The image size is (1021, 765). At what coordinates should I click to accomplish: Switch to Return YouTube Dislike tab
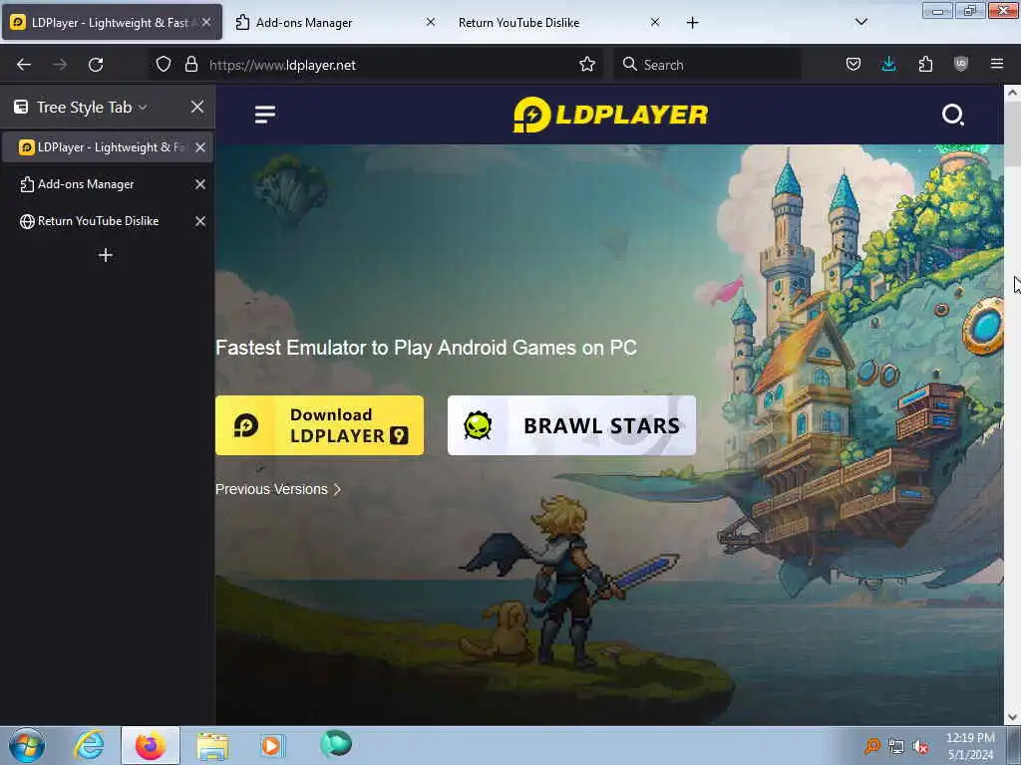click(556, 23)
